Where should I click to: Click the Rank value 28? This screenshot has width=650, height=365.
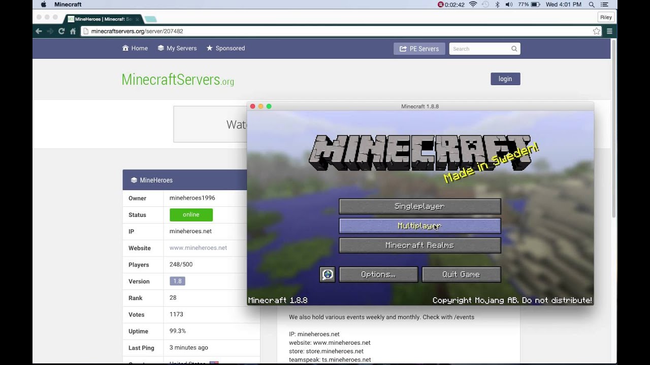173,298
